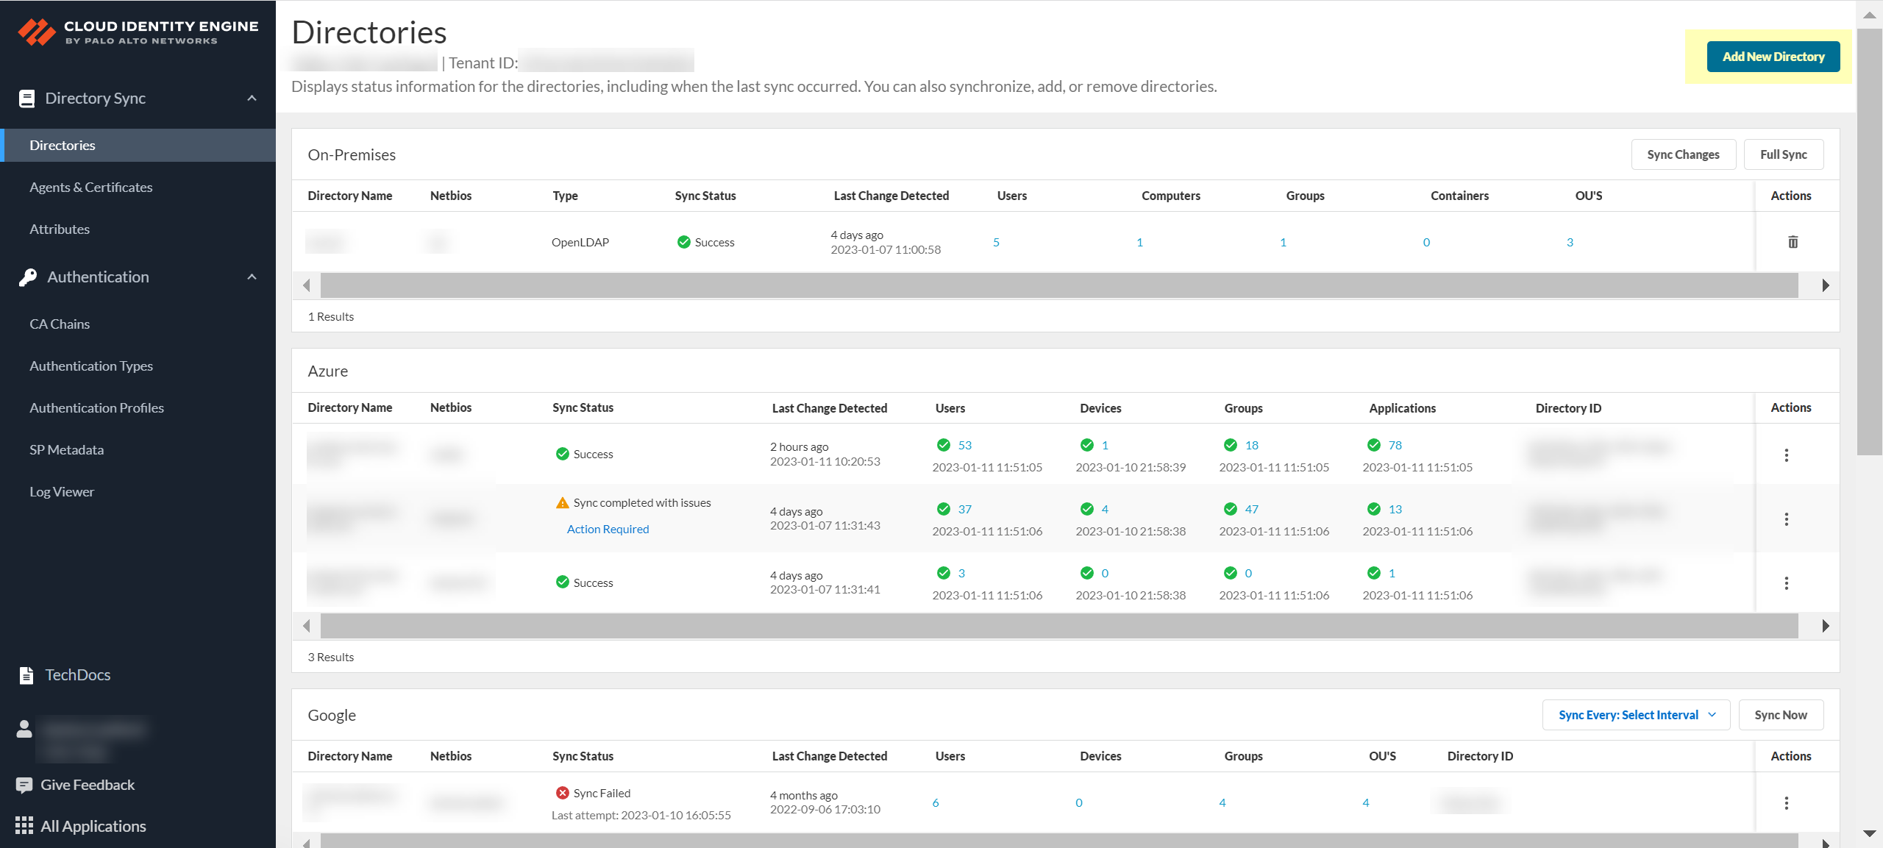Image resolution: width=1883 pixels, height=848 pixels.
Task: Click the TechDocs document icon
Action: (x=26, y=675)
